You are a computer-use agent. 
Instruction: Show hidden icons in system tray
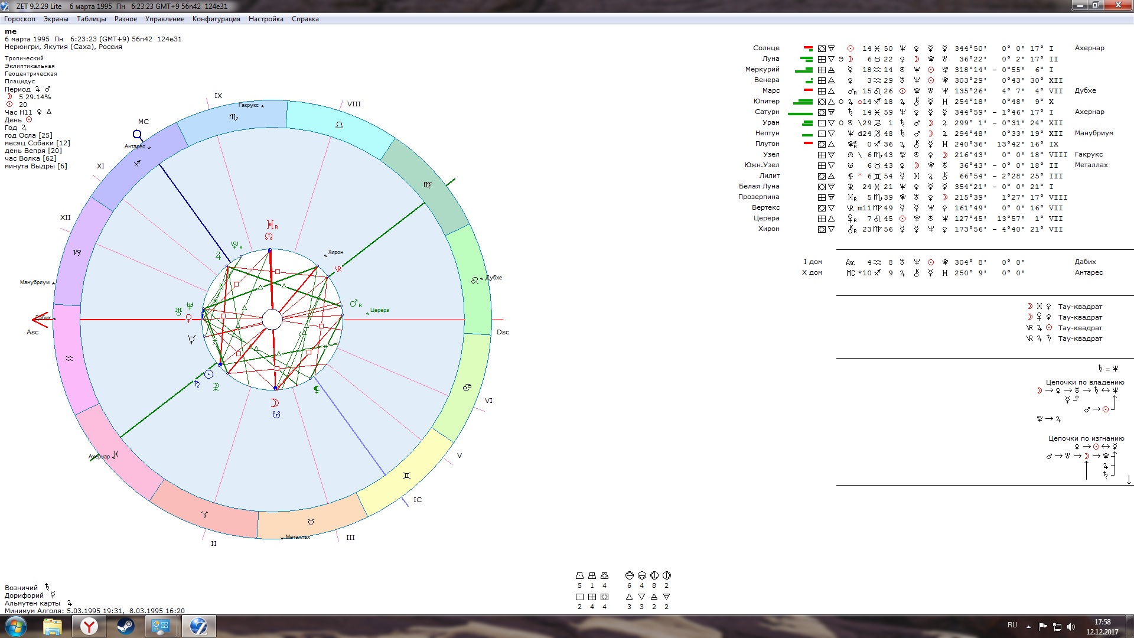[x=1028, y=626]
